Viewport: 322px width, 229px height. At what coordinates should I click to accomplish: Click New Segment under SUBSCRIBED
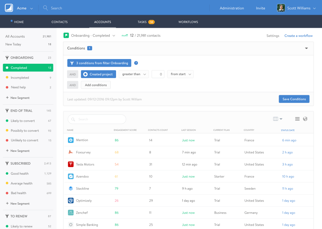click(x=20, y=204)
